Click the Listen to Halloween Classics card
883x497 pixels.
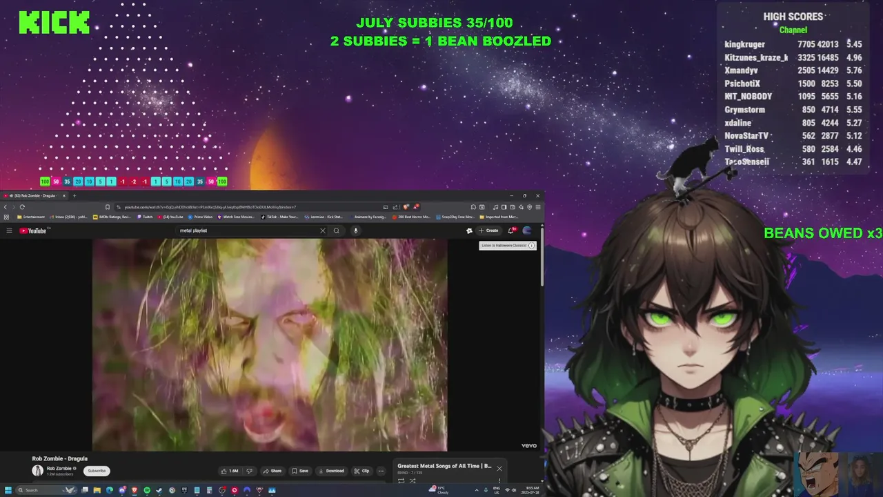click(x=508, y=246)
